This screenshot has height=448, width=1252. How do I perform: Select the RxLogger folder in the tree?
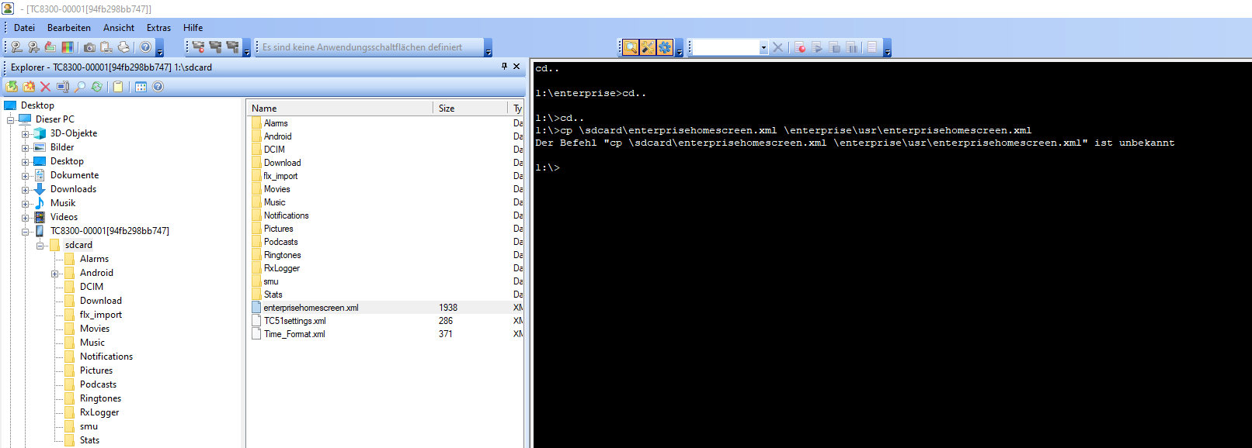point(99,412)
